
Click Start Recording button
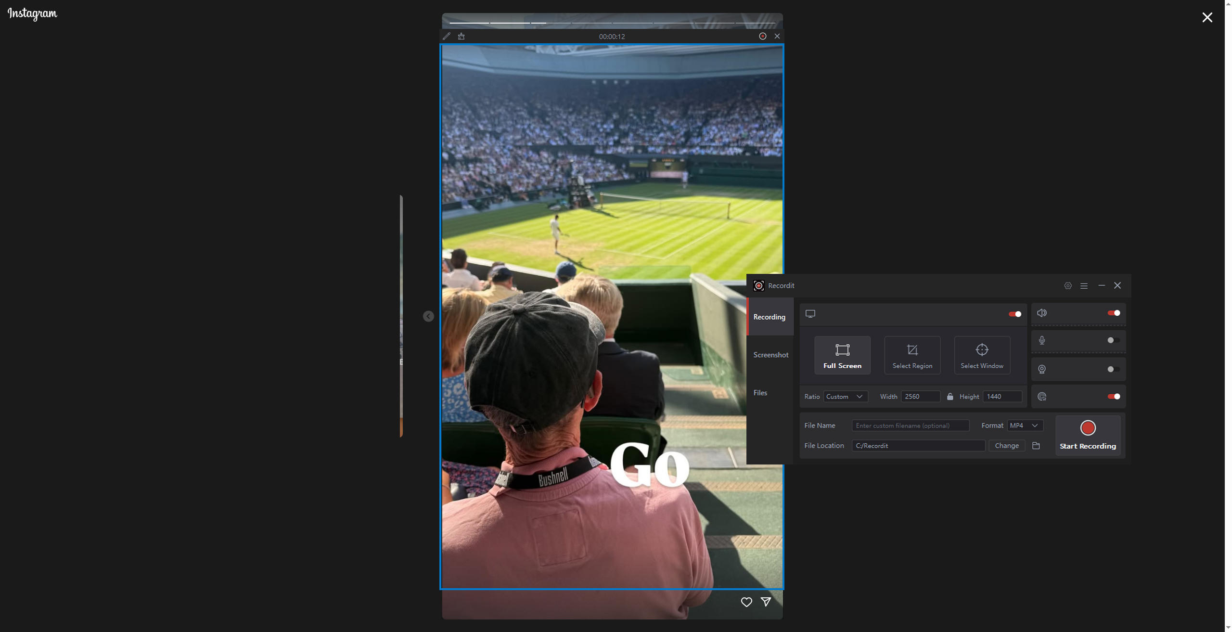click(1088, 436)
